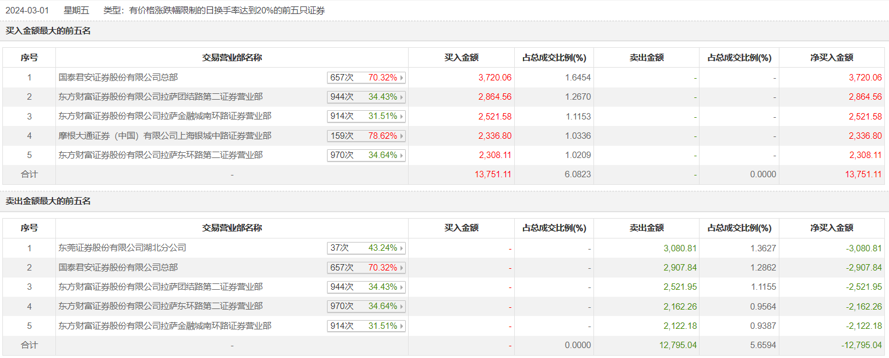Image resolution: width=889 pixels, height=358 pixels.
Task: Click 交易营业部名称 header in sell table
Action: point(232,228)
